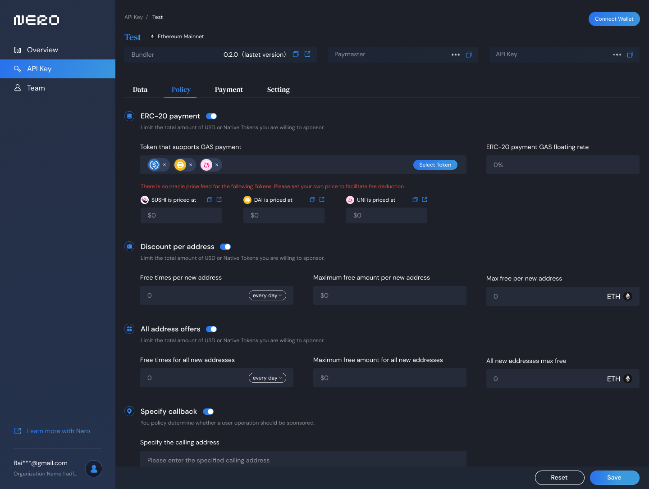The image size is (649, 489).
Task: Open every day dropdown for new address
Action: pyautogui.click(x=267, y=295)
